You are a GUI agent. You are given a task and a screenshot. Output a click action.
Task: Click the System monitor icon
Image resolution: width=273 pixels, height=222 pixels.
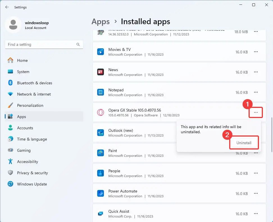[x=10, y=71]
